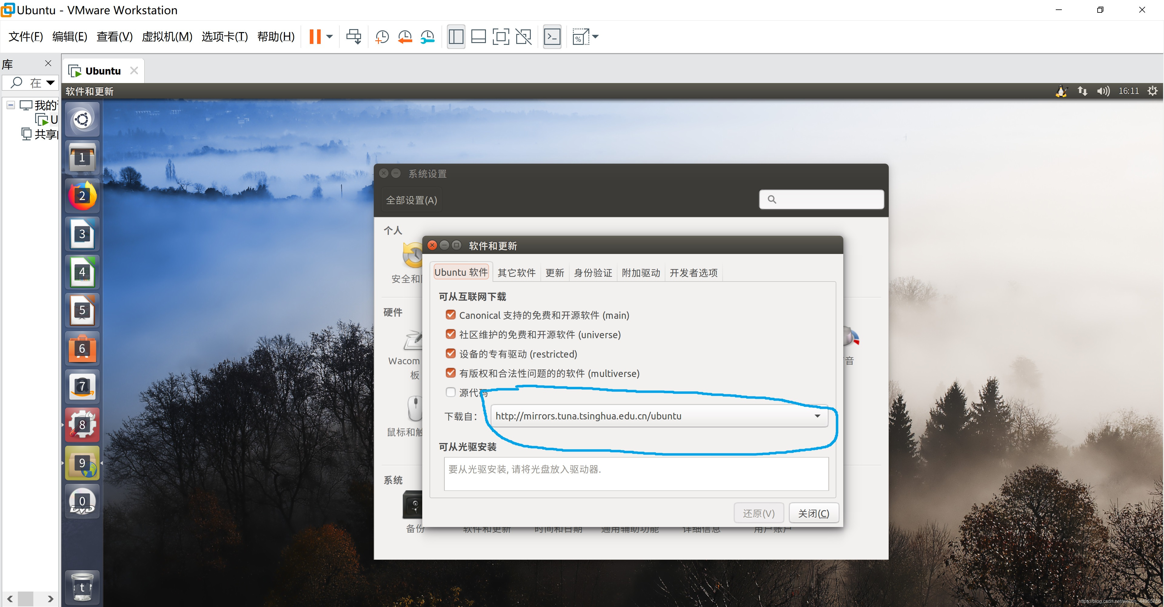1164x607 pixels.
Task: Switch to the Ubuntu 软件 tab
Action: tap(461, 272)
